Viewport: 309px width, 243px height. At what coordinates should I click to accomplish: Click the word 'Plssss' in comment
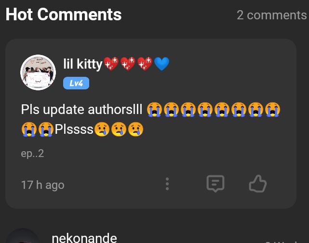click(74, 129)
